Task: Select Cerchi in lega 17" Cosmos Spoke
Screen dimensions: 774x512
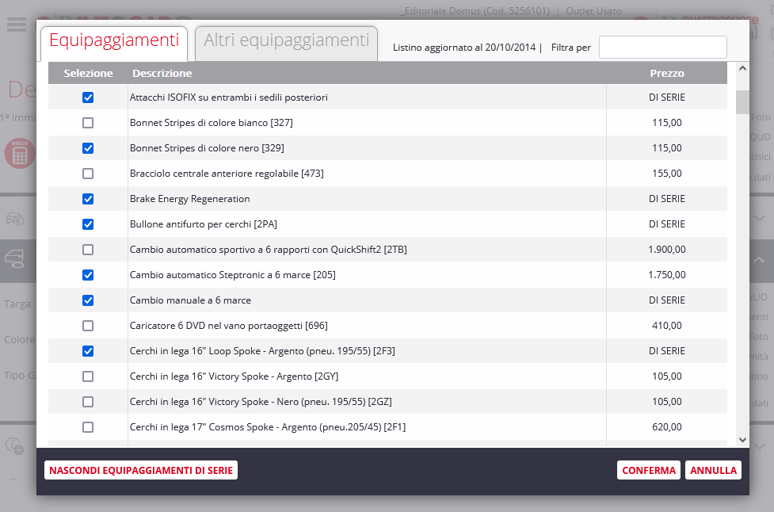Action: click(x=88, y=427)
